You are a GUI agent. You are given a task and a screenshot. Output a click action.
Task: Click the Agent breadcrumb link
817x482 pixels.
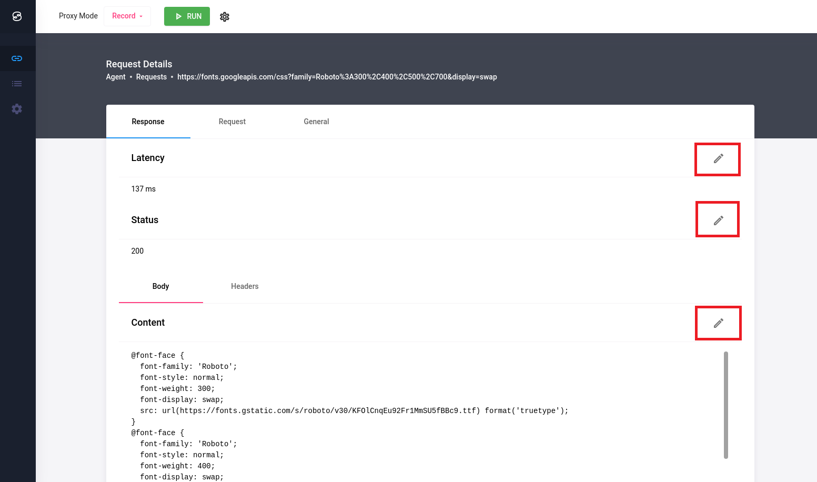tap(116, 77)
